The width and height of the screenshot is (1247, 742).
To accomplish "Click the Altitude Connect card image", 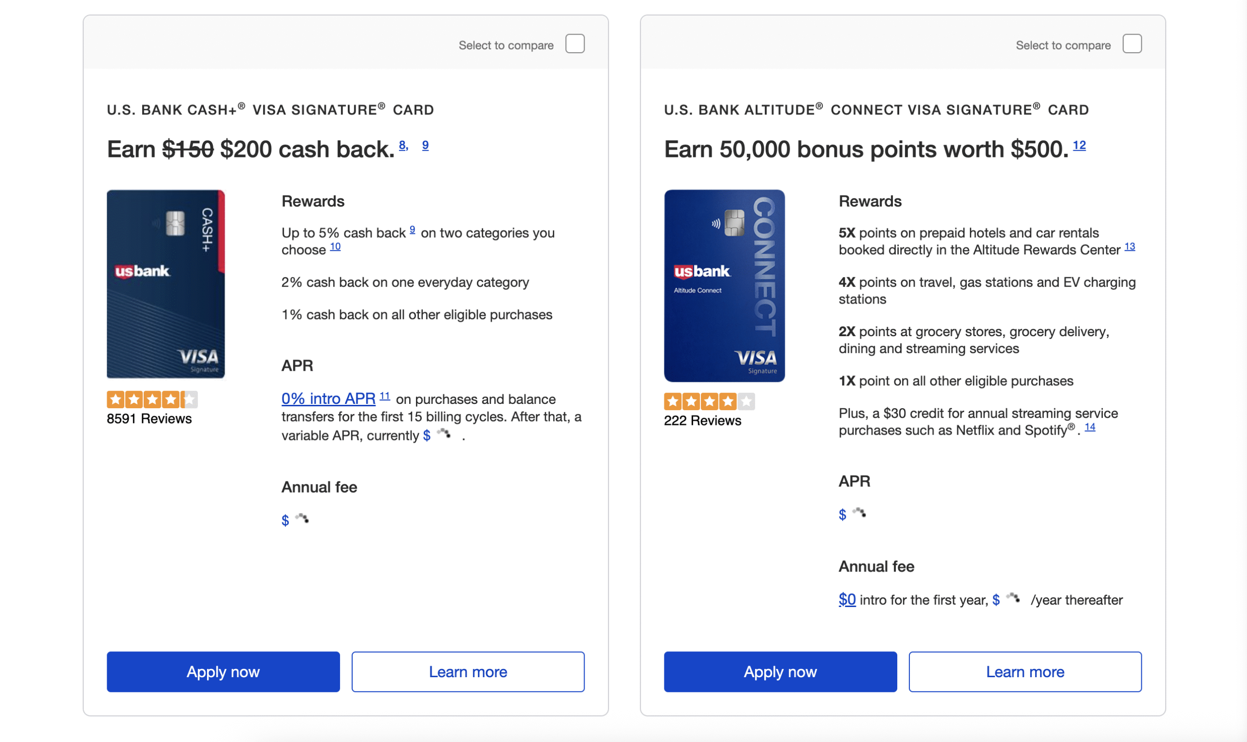I will click(724, 285).
